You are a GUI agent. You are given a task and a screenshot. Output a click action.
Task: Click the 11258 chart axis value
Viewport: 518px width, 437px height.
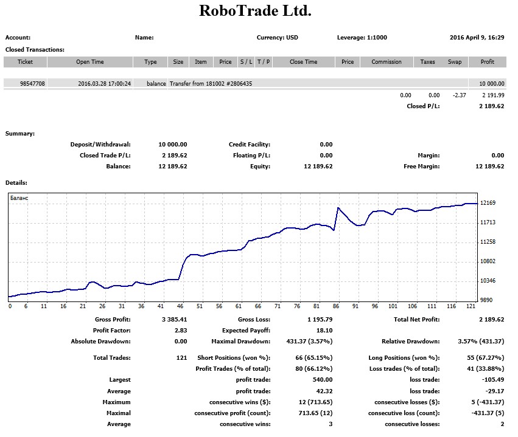click(488, 242)
